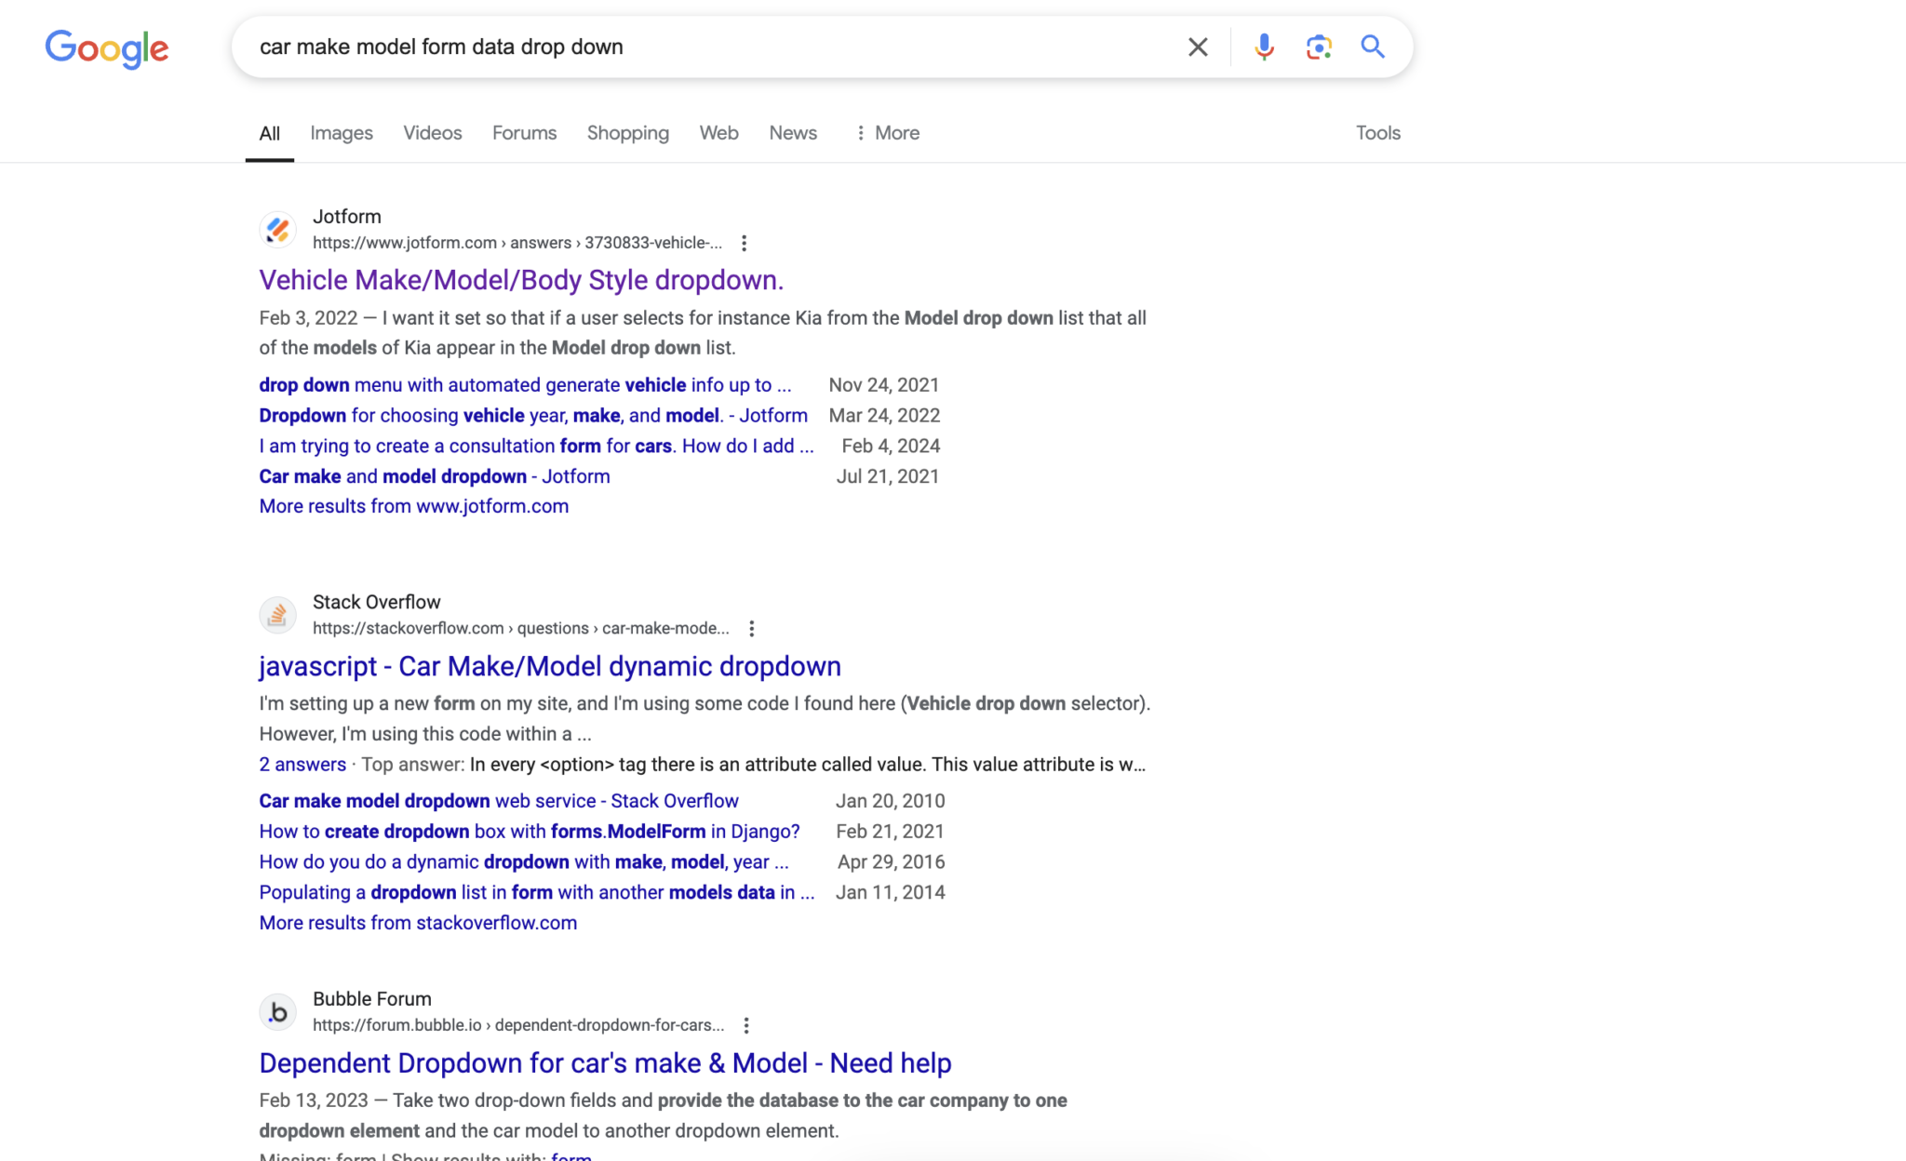Open the Dependent Dropdown for car's make result
Viewport: 1906px width, 1161px height.
coord(605,1062)
